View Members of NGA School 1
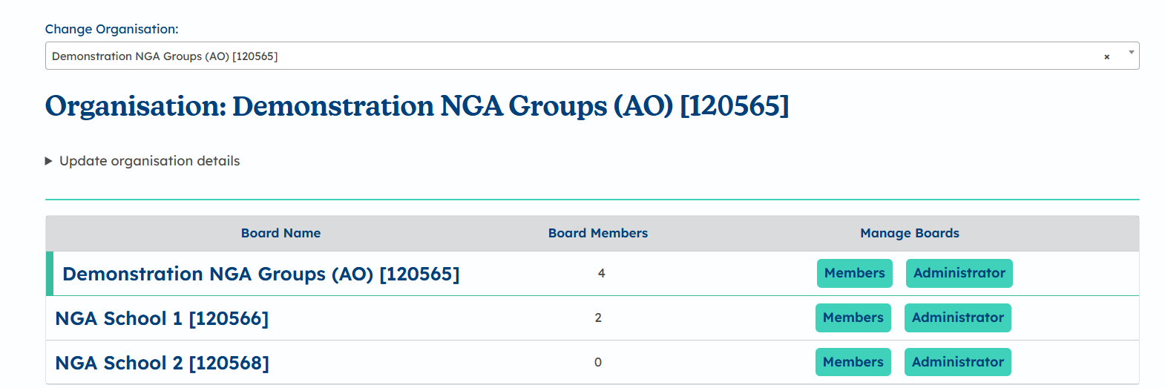This screenshot has width=1165, height=388. click(853, 318)
